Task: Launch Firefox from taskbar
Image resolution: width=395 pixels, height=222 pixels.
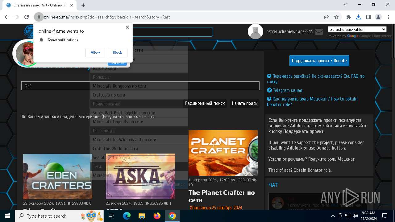Action: [157, 216]
